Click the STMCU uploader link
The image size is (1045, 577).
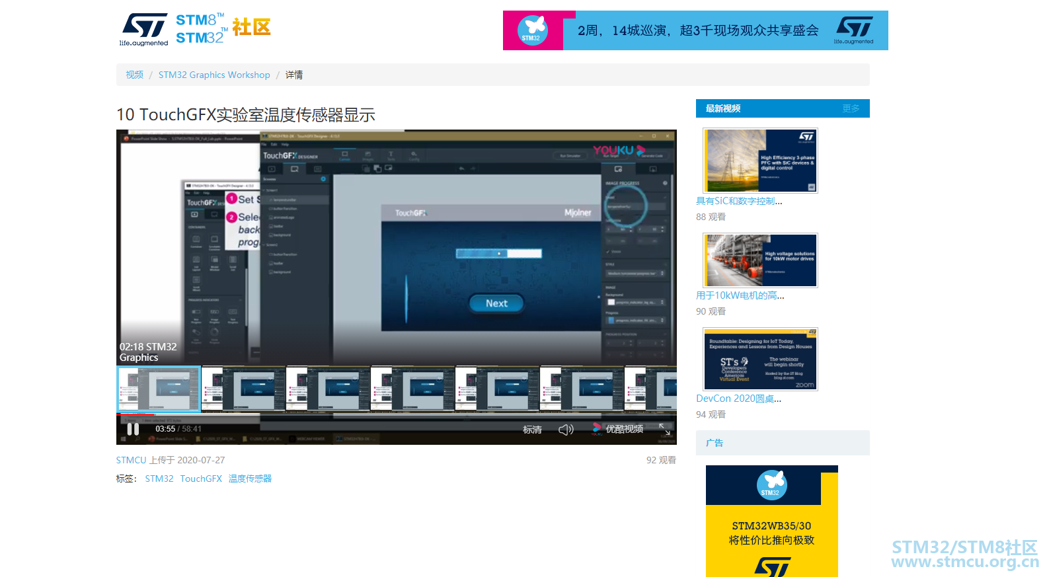click(131, 460)
